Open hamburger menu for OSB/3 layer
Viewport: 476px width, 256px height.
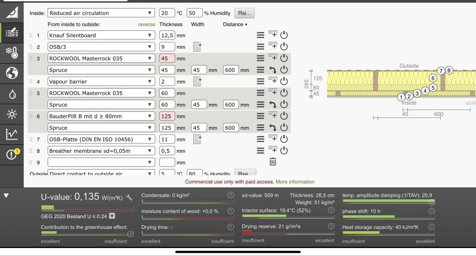(x=260, y=47)
